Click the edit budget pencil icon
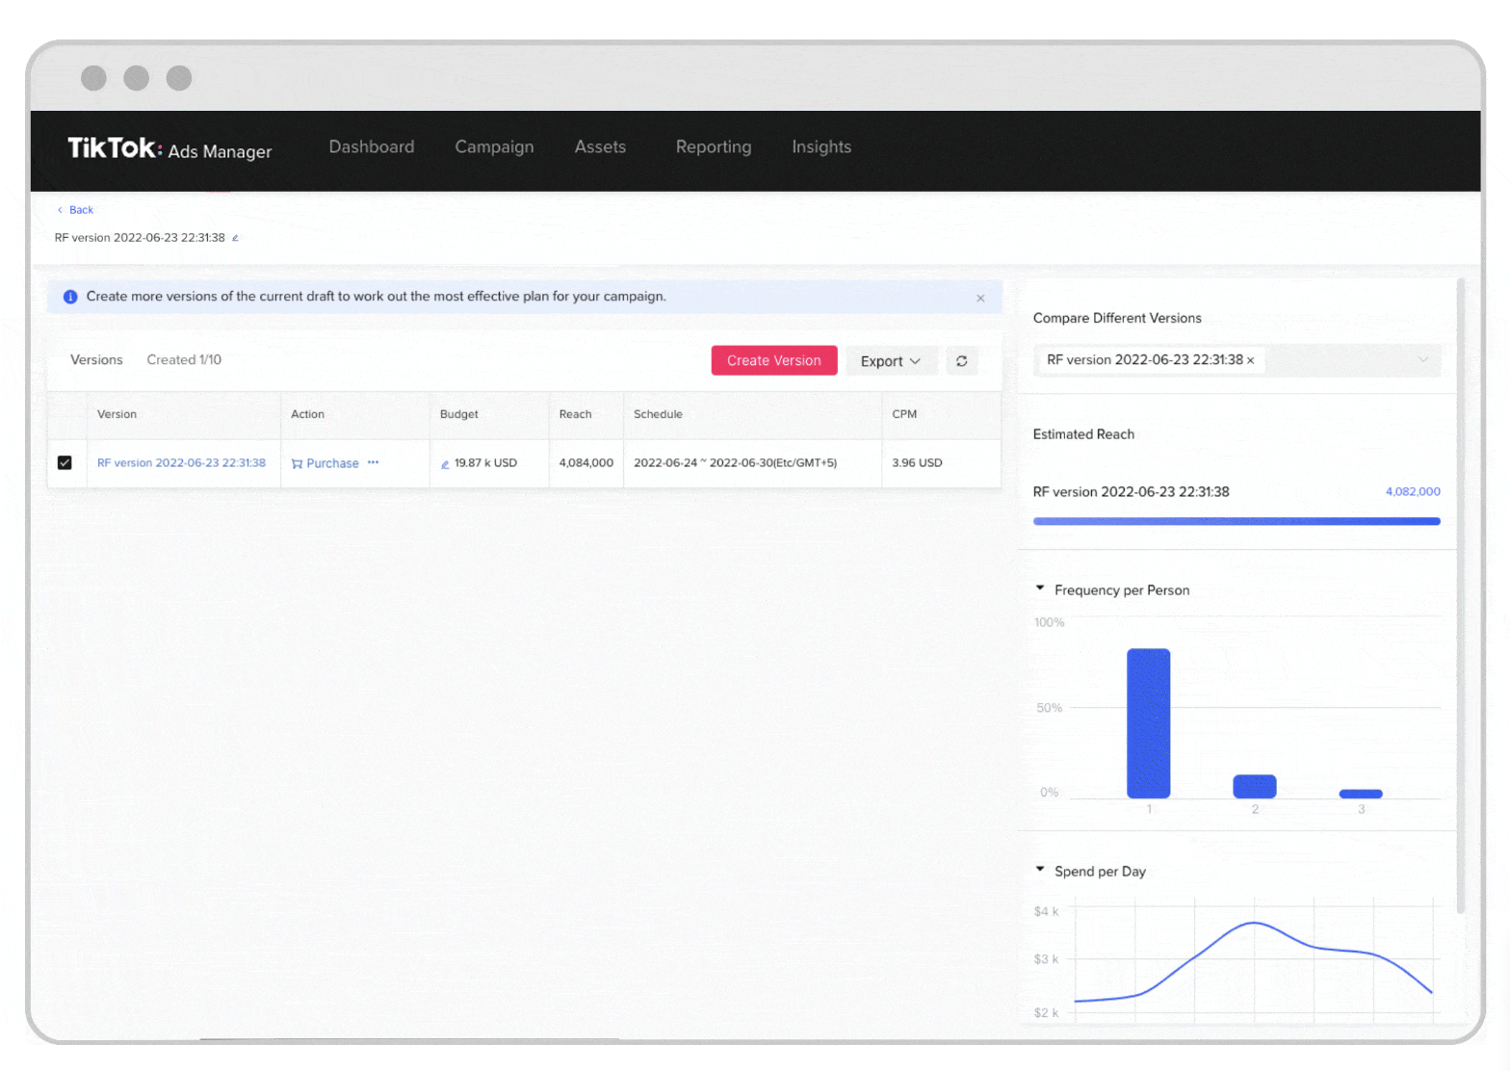The width and height of the screenshot is (1510, 1071). pyautogui.click(x=445, y=464)
